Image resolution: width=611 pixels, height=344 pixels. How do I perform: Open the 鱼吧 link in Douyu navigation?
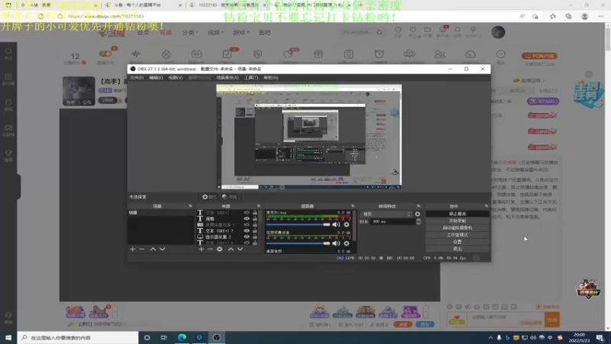264,32
